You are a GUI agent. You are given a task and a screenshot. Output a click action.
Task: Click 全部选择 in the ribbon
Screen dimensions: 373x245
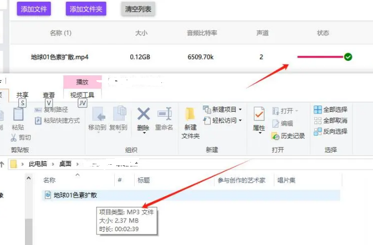pyautogui.click(x=330, y=110)
